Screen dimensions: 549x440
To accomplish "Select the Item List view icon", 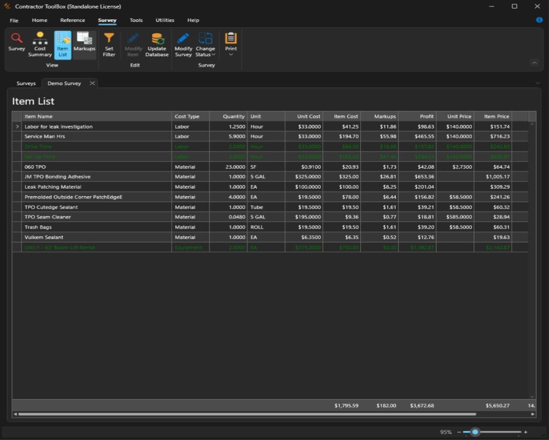I will [63, 44].
